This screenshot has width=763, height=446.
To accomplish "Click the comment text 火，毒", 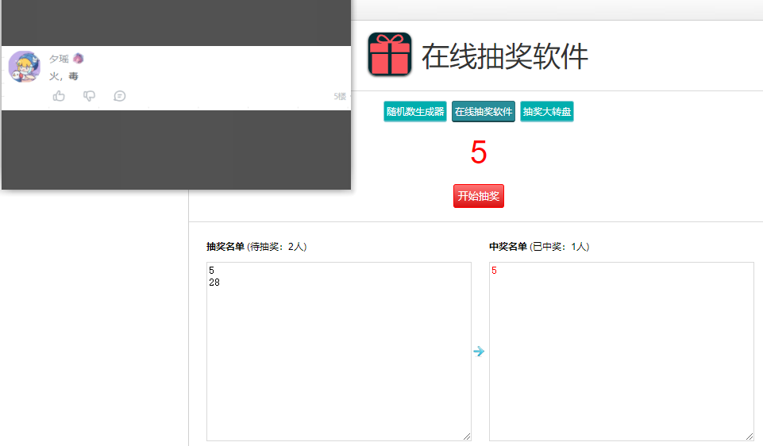I will [x=64, y=76].
